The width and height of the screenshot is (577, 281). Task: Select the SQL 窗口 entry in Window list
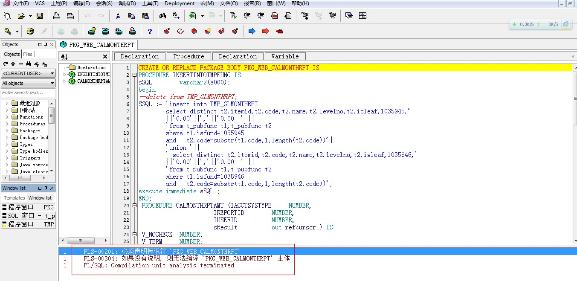29,216
